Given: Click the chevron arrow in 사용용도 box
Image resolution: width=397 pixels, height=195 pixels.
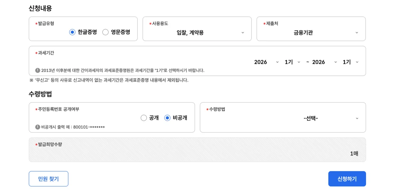Looking at the screenshot, I should pyautogui.click(x=243, y=33).
